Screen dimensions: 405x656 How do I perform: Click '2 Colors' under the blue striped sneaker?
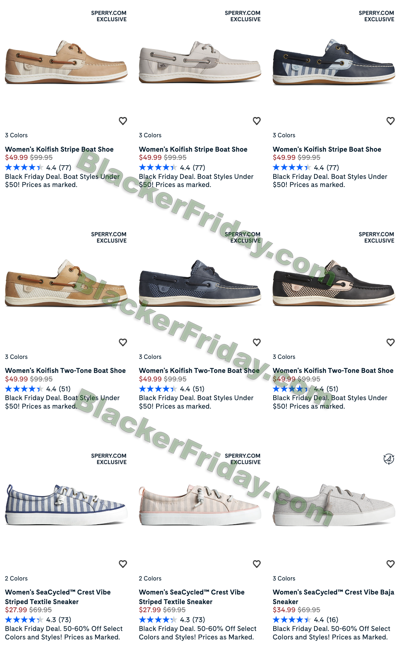pos(16,578)
